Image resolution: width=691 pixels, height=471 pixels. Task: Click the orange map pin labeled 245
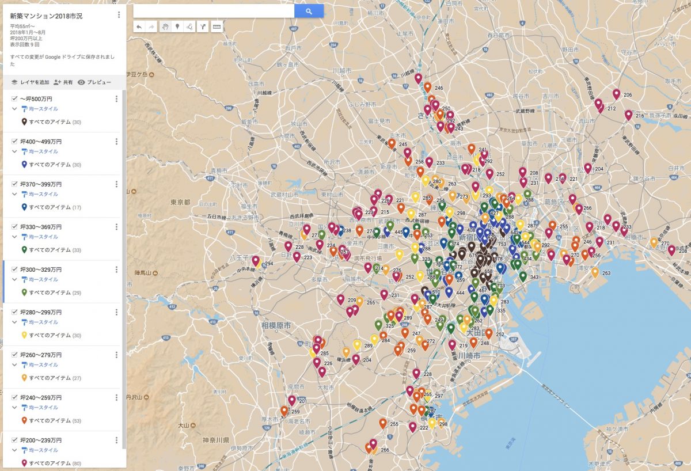click(x=392, y=143)
